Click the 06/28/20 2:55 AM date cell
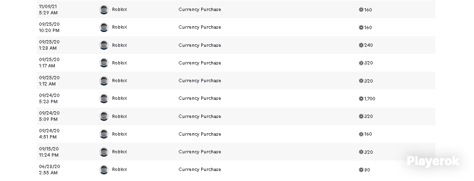474x181 pixels. (x=50, y=170)
